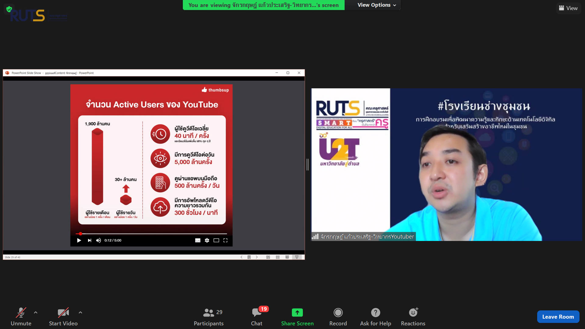The width and height of the screenshot is (585, 329).
Task: Mute the video volume speaker icon
Action: point(98,240)
